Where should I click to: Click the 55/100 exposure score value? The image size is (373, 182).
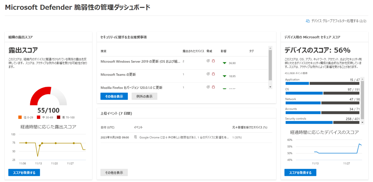[x=48, y=110]
